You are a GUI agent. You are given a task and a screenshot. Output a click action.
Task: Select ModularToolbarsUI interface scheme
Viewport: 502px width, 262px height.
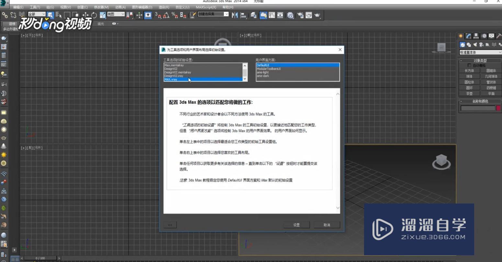point(298,69)
